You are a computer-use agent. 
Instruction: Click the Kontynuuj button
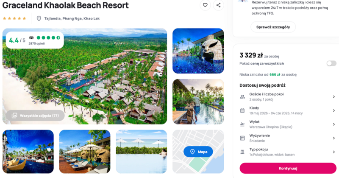pos(288,168)
